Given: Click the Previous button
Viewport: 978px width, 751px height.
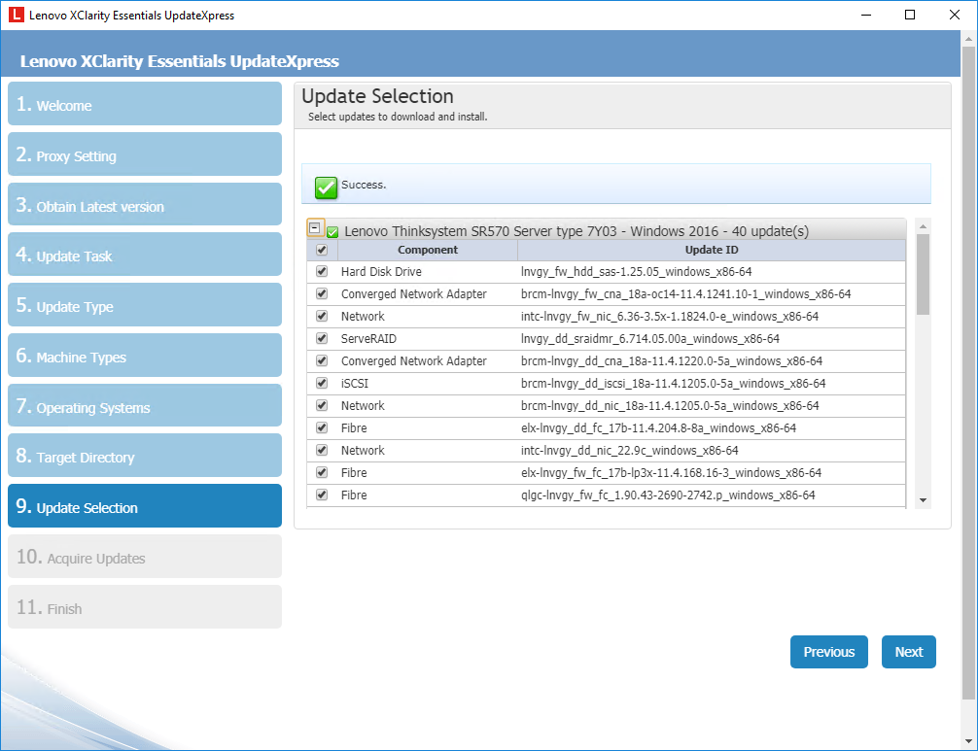Looking at the screenshot, I should (x=829, y=652).
